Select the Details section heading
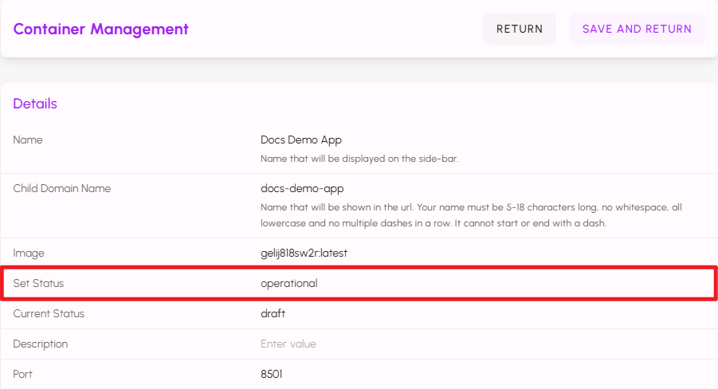Screen dimensions: 718x389 coord(35,104)
